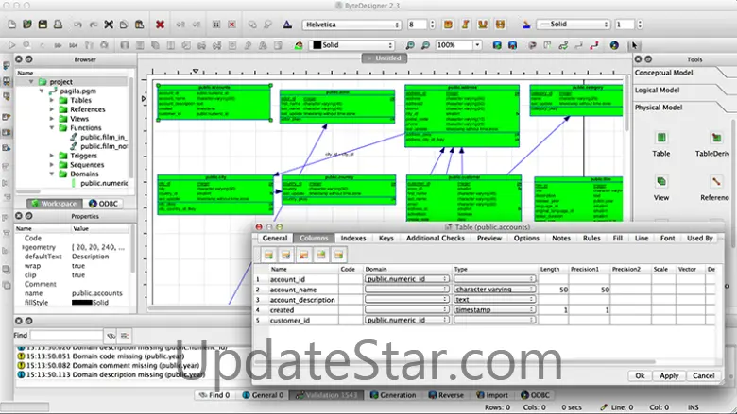Cancel the table dialog
Viewport: 737px width, 414px height.
coord(703,375)
